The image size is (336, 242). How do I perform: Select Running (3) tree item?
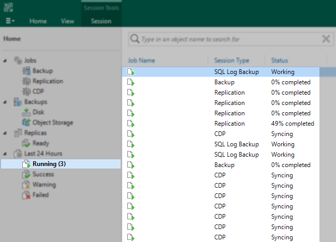click(x=61, y=164)
